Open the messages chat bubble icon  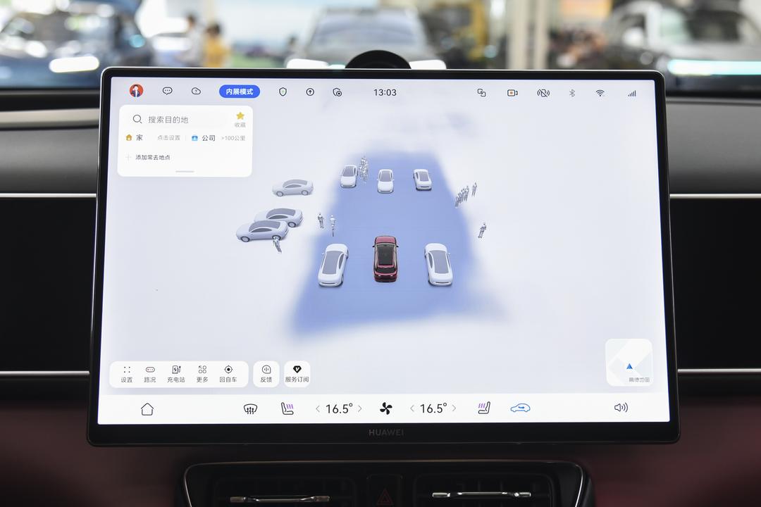tap(168, 91)
